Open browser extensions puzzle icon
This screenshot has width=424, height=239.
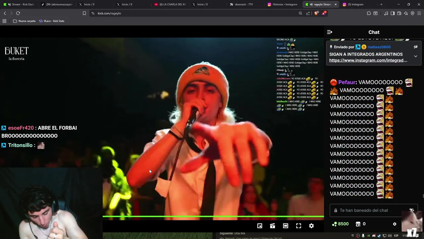pyautogui.click(x=369, y=13)
